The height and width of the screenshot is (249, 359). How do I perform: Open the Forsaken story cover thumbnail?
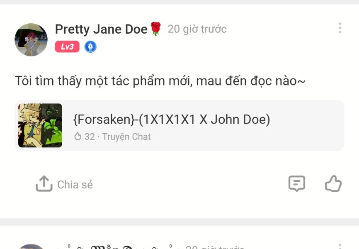[x=40, y=125]
